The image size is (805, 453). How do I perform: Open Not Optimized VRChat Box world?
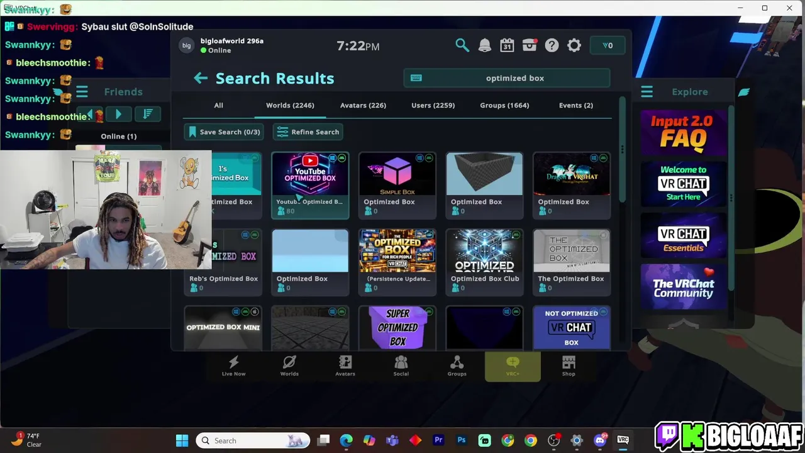572,328
